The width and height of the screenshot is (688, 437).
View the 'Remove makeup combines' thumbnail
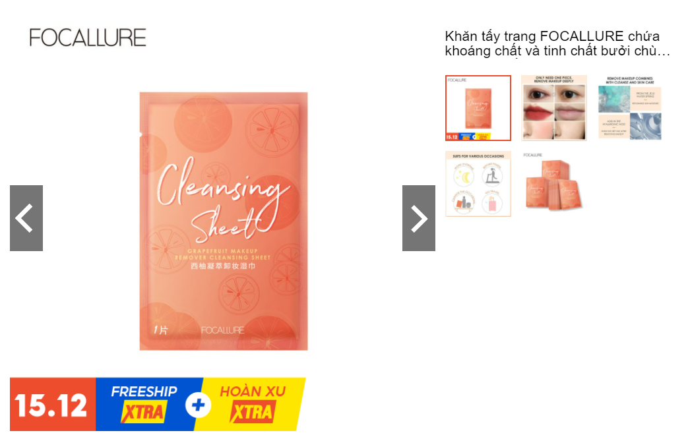click(630, 108)
